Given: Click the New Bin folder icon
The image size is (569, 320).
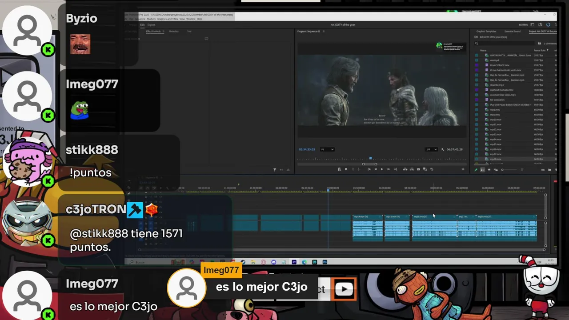Looking at the screenshot, I should click(549, 170).
